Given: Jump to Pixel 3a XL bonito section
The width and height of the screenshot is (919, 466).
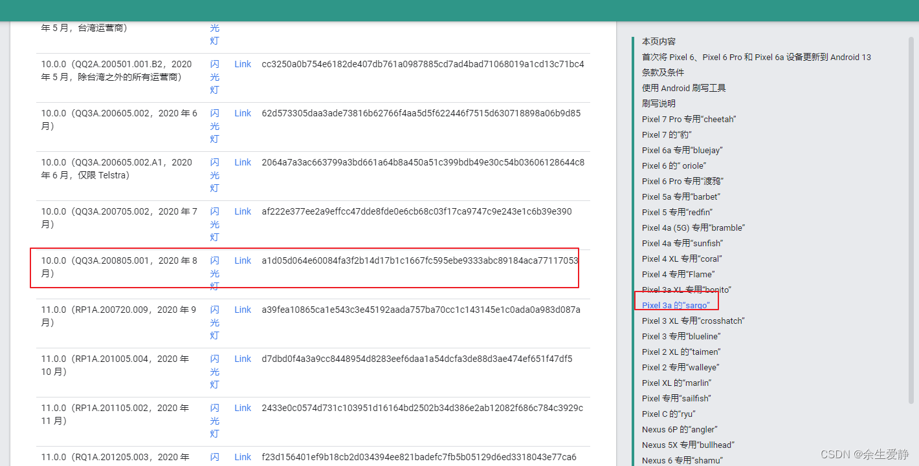Looking at the screenshot, I should coord(687,290).
